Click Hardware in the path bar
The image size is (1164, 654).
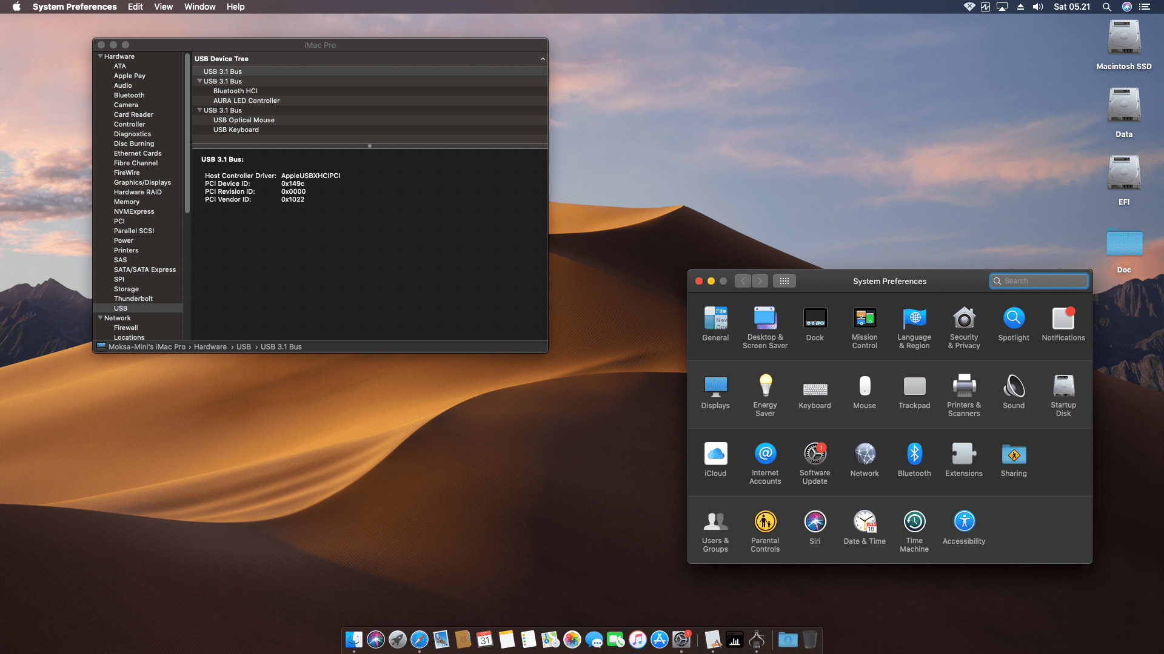pos(210,347)
